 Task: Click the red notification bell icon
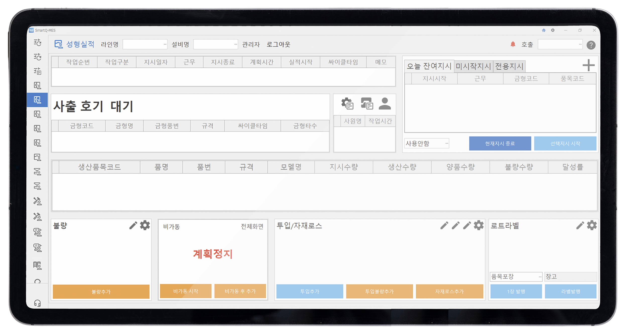click(x=513, y=44)
